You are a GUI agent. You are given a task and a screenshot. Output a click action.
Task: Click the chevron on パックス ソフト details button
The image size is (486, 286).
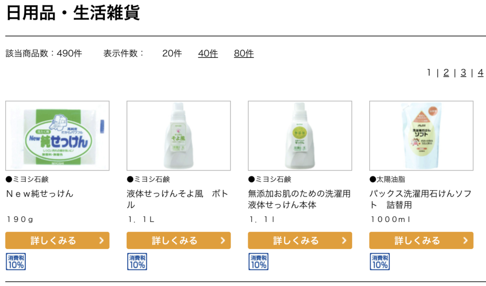coord(465,240)
